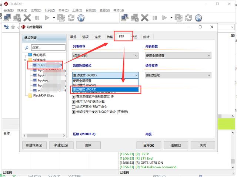Open the 续传支持 dropdown
The height and width of the screenshot is (177, 237).
(x=178, y=75)
